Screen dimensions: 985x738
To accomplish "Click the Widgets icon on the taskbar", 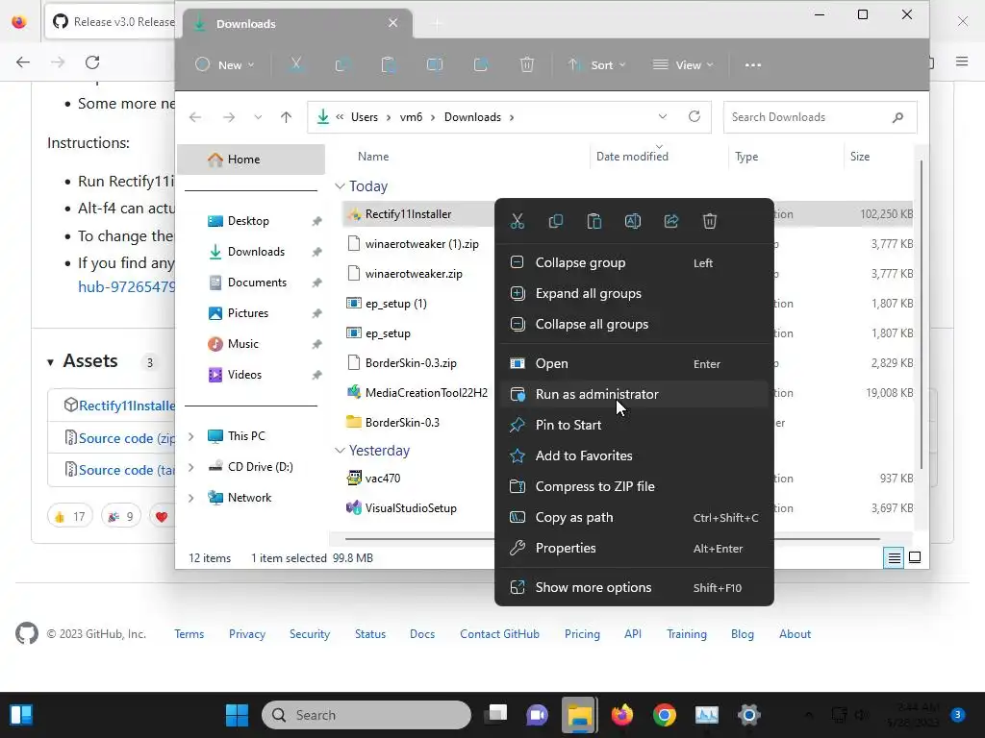I will (21, 715).
